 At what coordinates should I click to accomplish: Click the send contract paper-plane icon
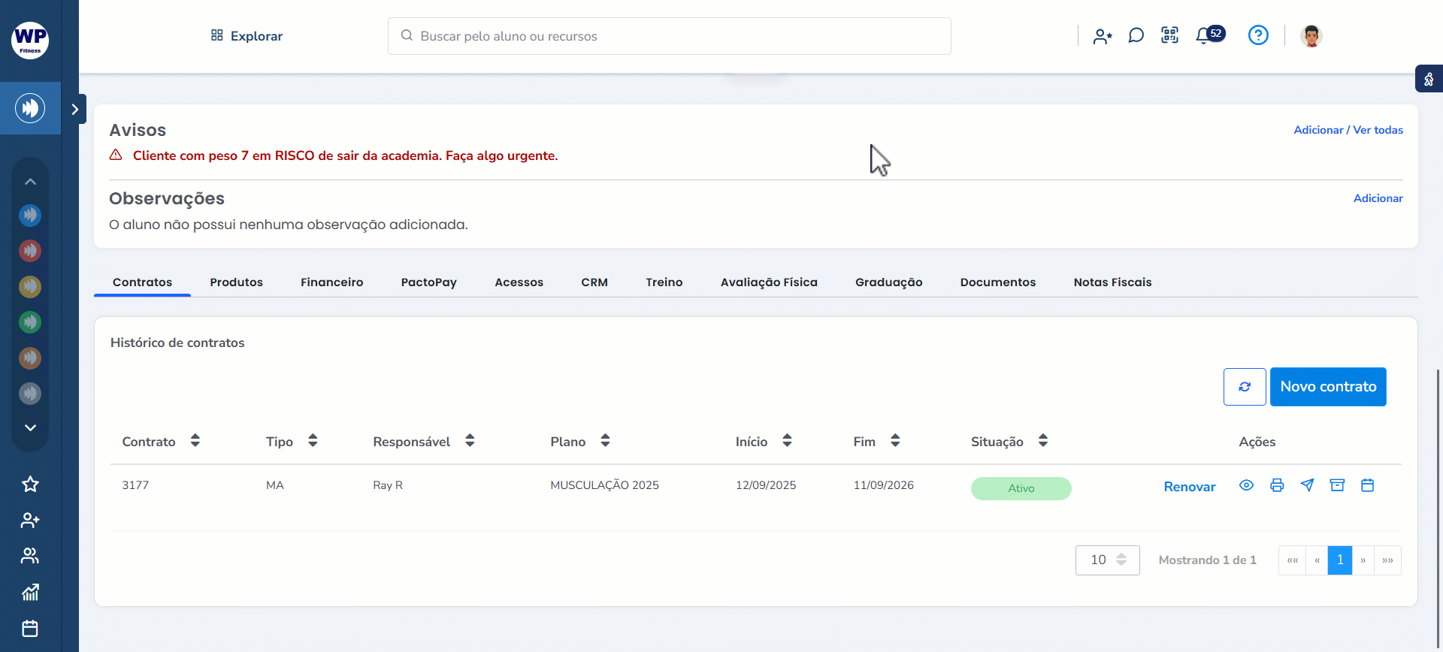point(1307,485)
